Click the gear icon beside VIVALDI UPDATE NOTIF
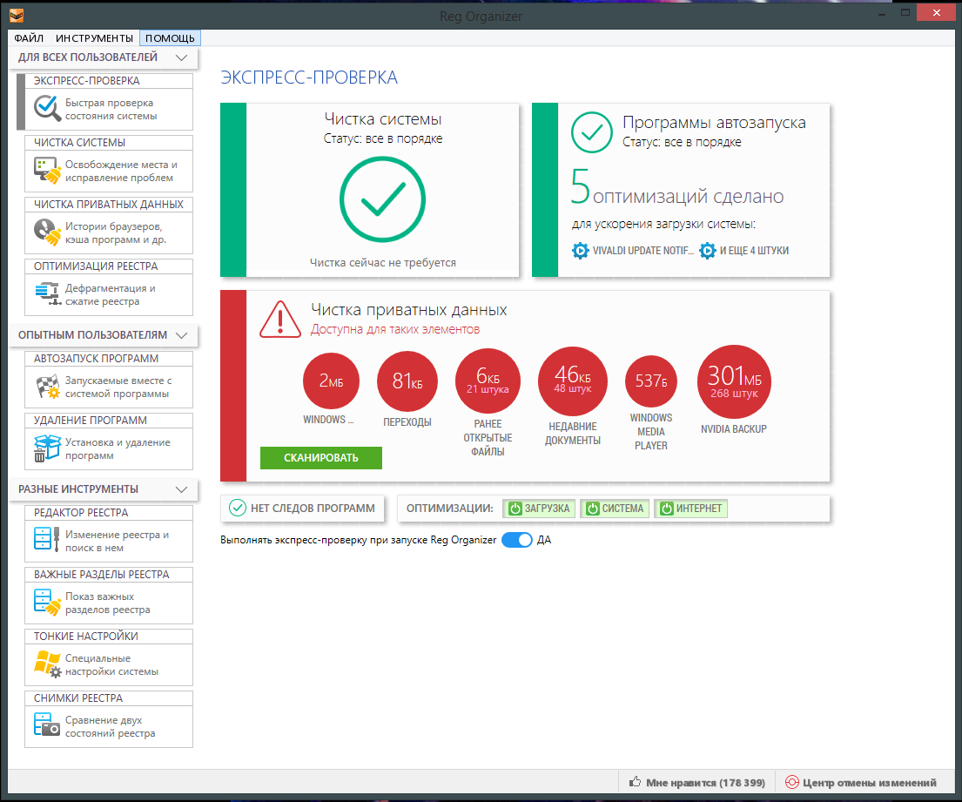Viewport: 962px width, 802px height. pos(581,251)
